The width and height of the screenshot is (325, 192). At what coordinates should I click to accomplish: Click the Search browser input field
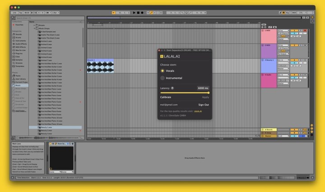click(47, 18)
